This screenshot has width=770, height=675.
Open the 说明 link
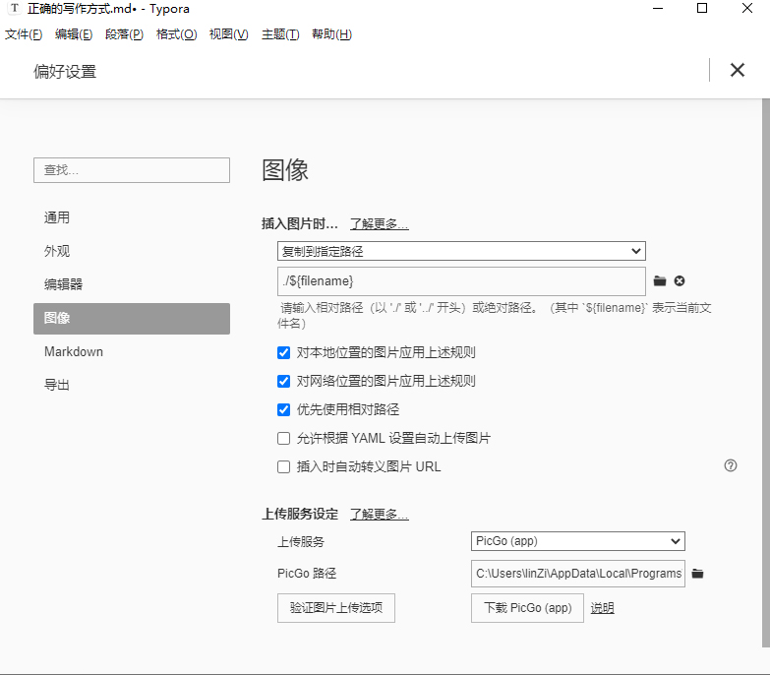[602, 608]
